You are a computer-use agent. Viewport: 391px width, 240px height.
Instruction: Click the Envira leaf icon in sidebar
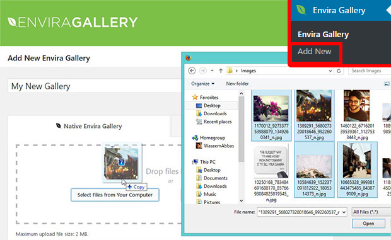(x=301, y=10)
